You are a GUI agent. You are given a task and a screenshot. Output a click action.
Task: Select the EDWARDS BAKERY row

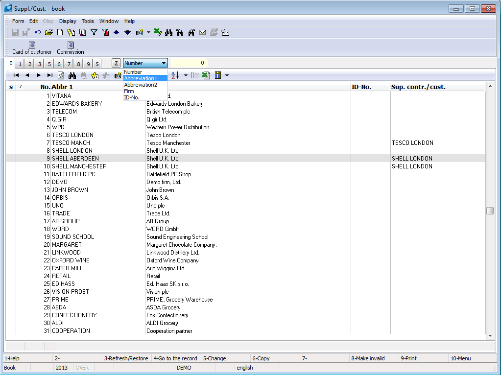tap(245, 104)
